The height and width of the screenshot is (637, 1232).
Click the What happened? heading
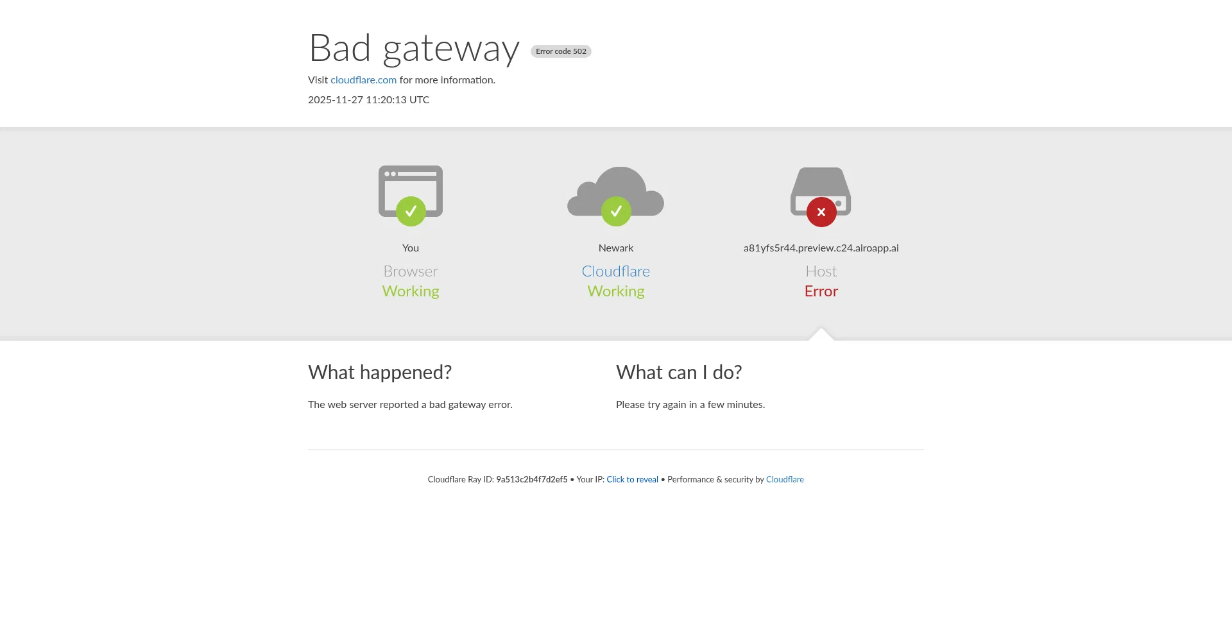380,372
